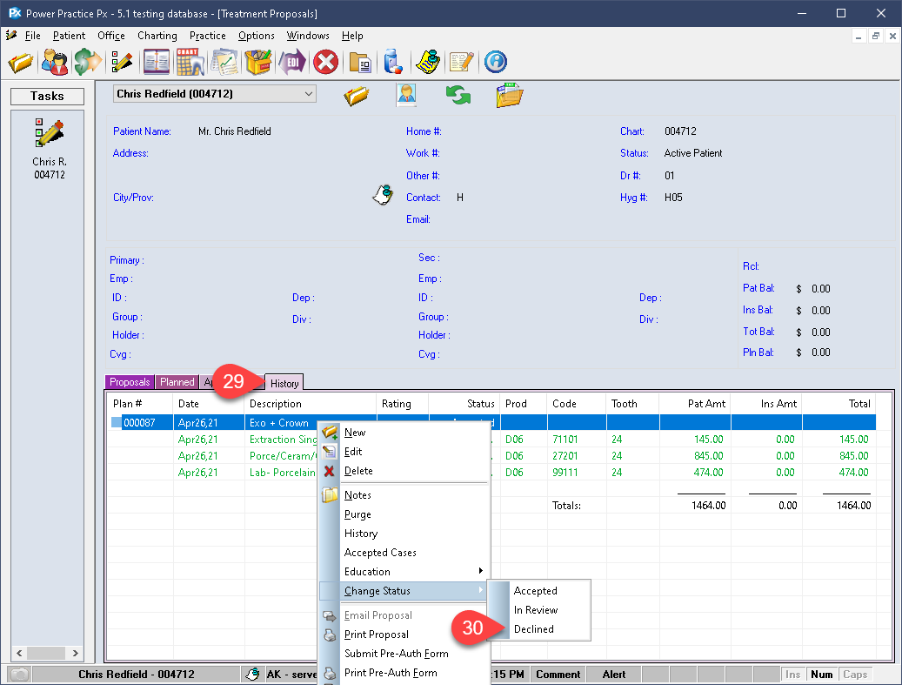This screenshot has width=902, height=685.
Task: Open the Options menu
Action: pos(257,36)
